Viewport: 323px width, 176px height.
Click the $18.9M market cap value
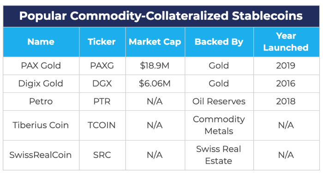tap(155, 66)
